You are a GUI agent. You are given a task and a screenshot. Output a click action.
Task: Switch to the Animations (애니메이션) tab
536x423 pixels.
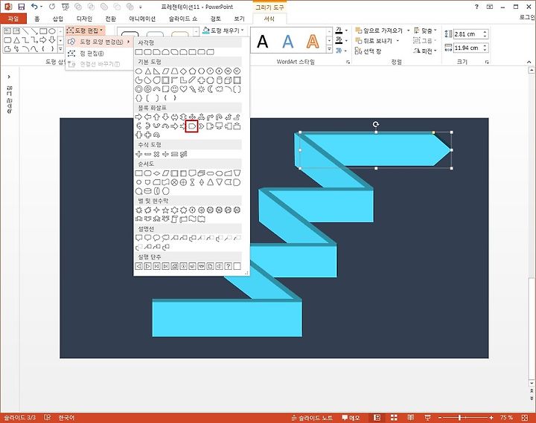[142, 19]
